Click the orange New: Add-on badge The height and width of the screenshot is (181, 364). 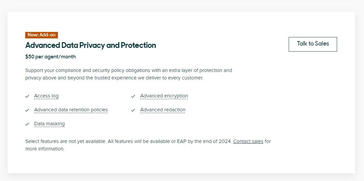pos(42,35)
